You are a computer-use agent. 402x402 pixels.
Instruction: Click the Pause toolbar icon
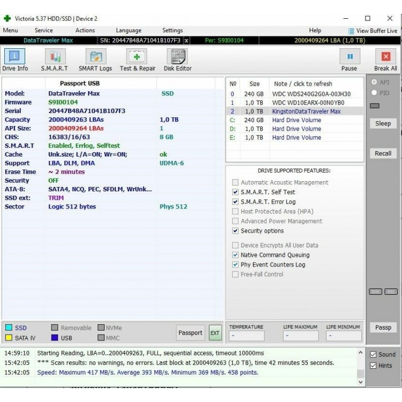click(x=349, y=56)
